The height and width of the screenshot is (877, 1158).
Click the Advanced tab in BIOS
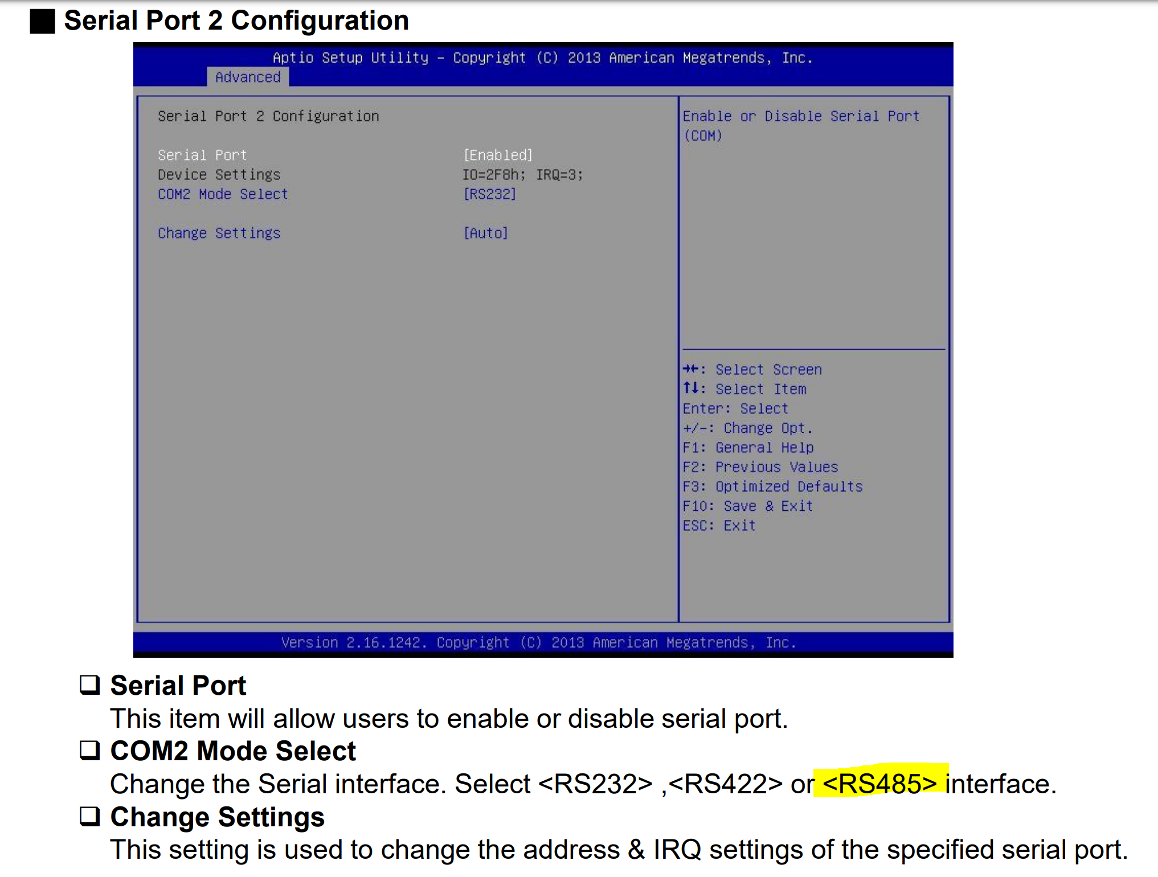248,77
